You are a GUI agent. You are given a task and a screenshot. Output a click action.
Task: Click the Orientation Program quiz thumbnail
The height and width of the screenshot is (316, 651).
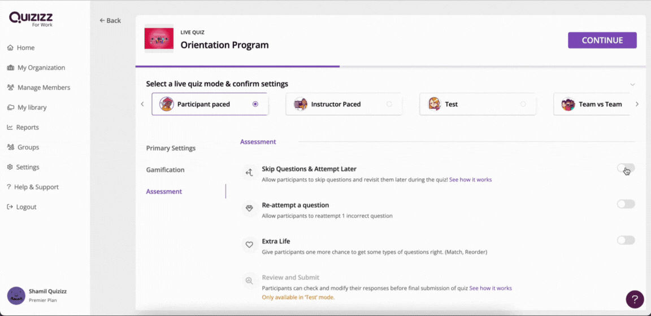(x=159, y=38)
